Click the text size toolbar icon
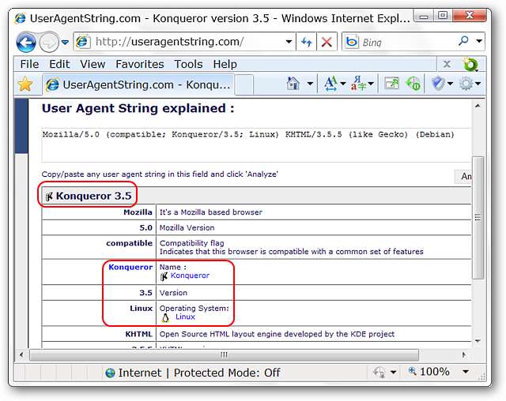The height and width of the screenshot is (401, 506). 330,83
